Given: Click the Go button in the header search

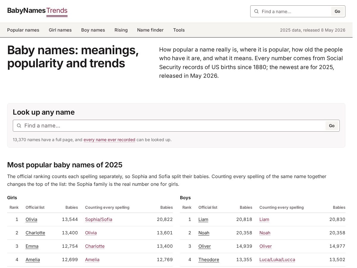Looking at the screenshot, I should point(337,11).
